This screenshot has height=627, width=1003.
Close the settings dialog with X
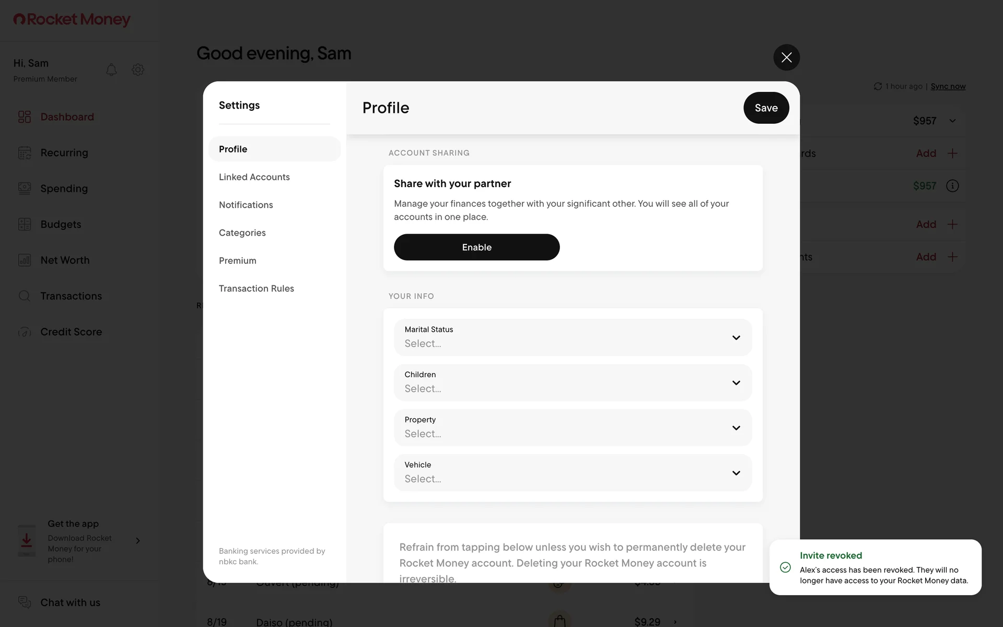click(786, 57)
